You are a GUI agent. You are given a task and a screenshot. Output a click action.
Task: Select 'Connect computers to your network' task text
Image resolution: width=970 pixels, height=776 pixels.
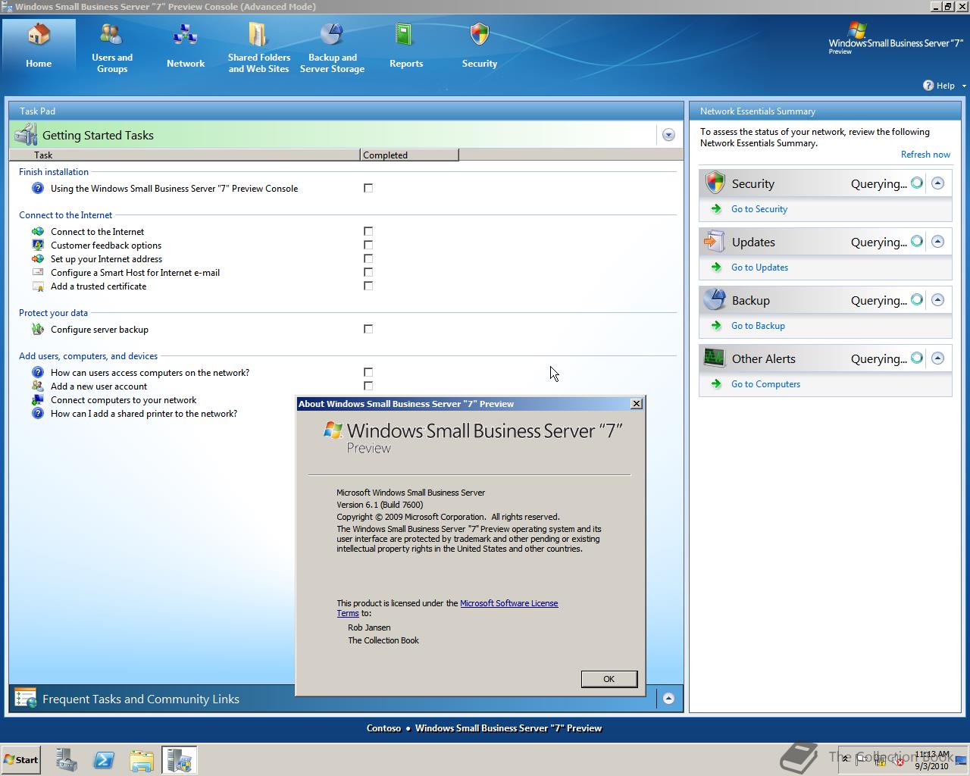[124, 400]
